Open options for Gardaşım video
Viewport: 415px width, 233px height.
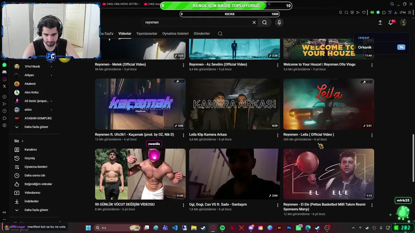click(x=278, y=205)
